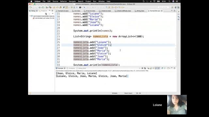Click the Display Selected Console icon
209x117 pixels.
pyautogui.click(x=165, y=68)
